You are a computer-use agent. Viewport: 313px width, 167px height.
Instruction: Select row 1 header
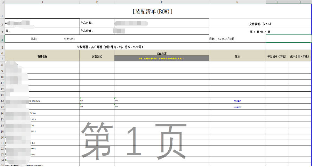(x=2, y=11)
